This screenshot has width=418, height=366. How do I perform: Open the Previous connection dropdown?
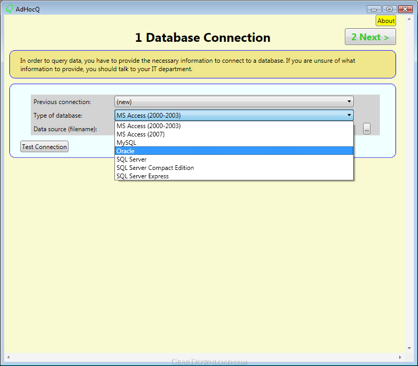click(234, 101)
